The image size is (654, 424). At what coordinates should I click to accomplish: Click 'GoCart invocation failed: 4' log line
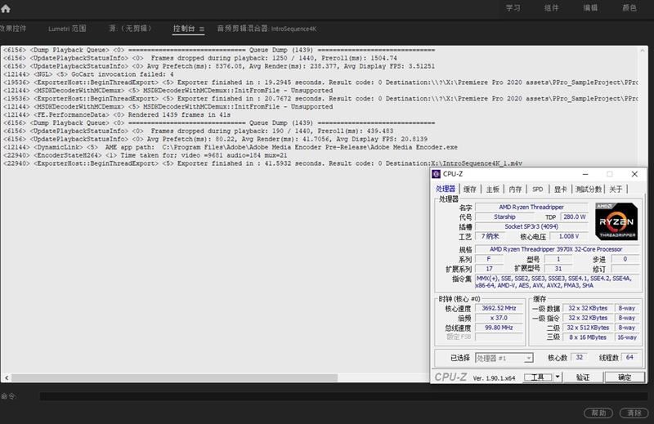(88, 74)
